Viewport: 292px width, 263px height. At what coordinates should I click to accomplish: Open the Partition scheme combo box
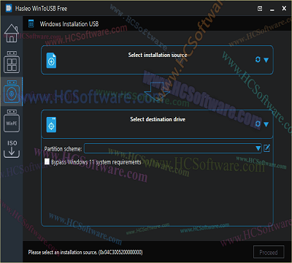tap(173, 148)
